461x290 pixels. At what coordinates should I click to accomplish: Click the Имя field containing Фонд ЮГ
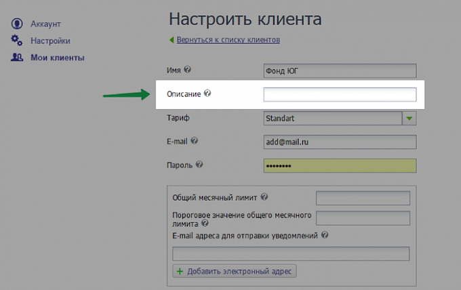340,71
